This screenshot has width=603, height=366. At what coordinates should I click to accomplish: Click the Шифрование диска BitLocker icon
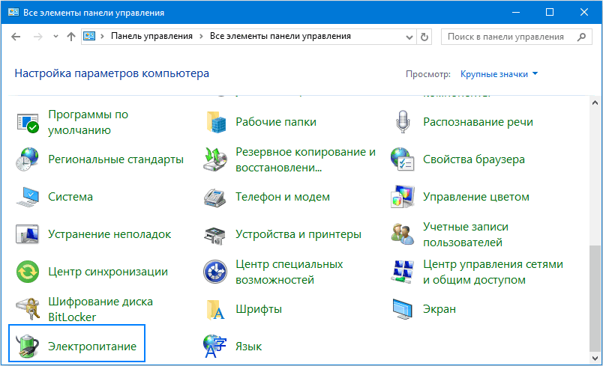[x=28, y=309]
